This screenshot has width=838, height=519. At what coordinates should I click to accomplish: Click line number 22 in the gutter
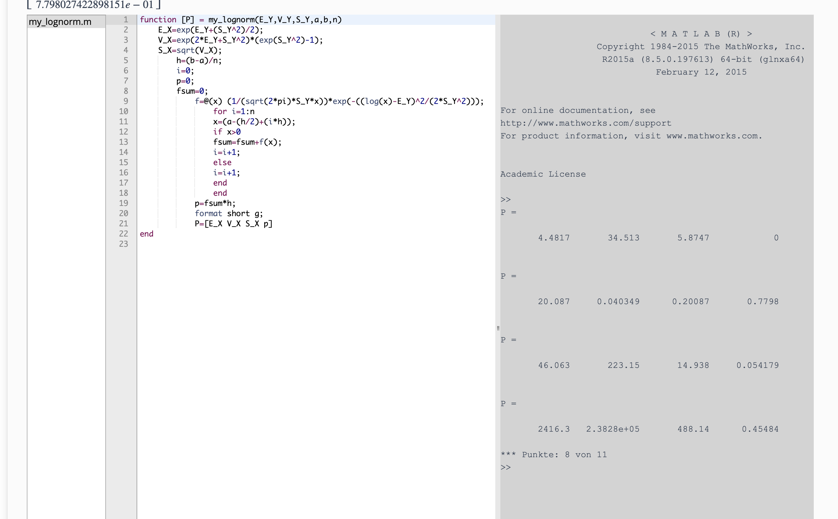(124, 234)
